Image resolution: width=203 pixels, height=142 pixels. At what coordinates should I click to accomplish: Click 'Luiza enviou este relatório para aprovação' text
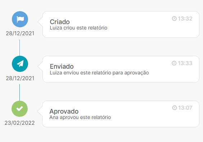click(x=99, y=73)
